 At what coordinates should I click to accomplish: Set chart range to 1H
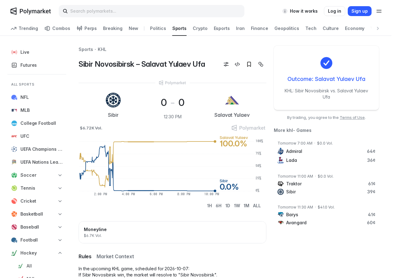click(209, 206)
